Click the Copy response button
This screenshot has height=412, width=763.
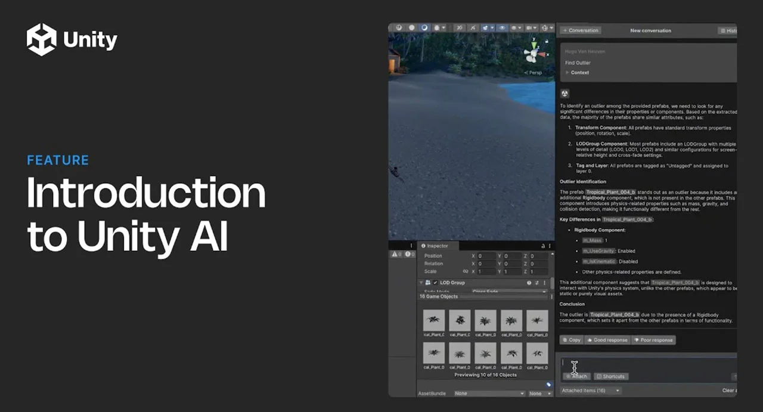coord(571,340)
